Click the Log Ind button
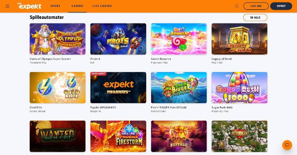 [256, 6]
